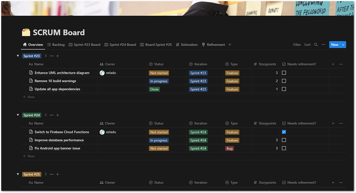This screenshot has height=193, width=356.
Task: Check Needs refinement for Fix Android app banner issue
Action: [284, 148]
